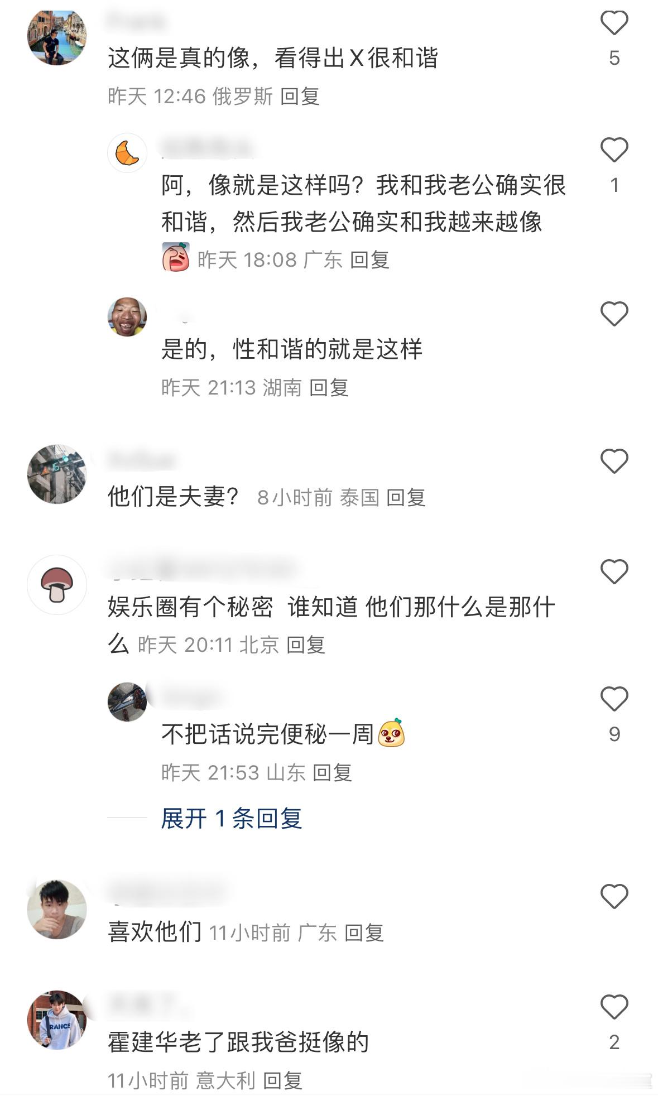
Task: Reply to the 山东 21:53 comment
Action: tap(332, 773)
